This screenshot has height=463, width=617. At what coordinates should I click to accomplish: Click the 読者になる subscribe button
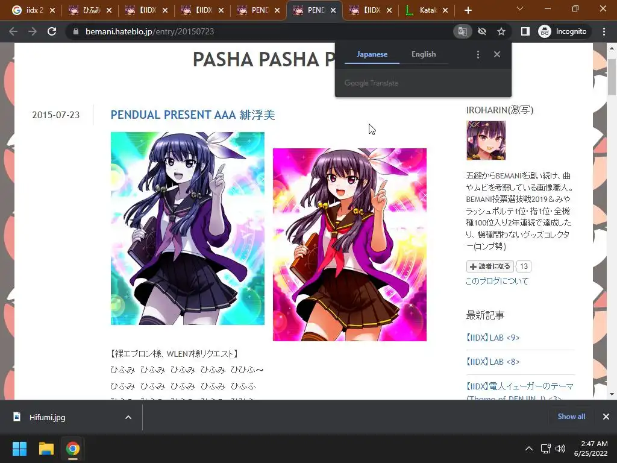tap(490, 266)
